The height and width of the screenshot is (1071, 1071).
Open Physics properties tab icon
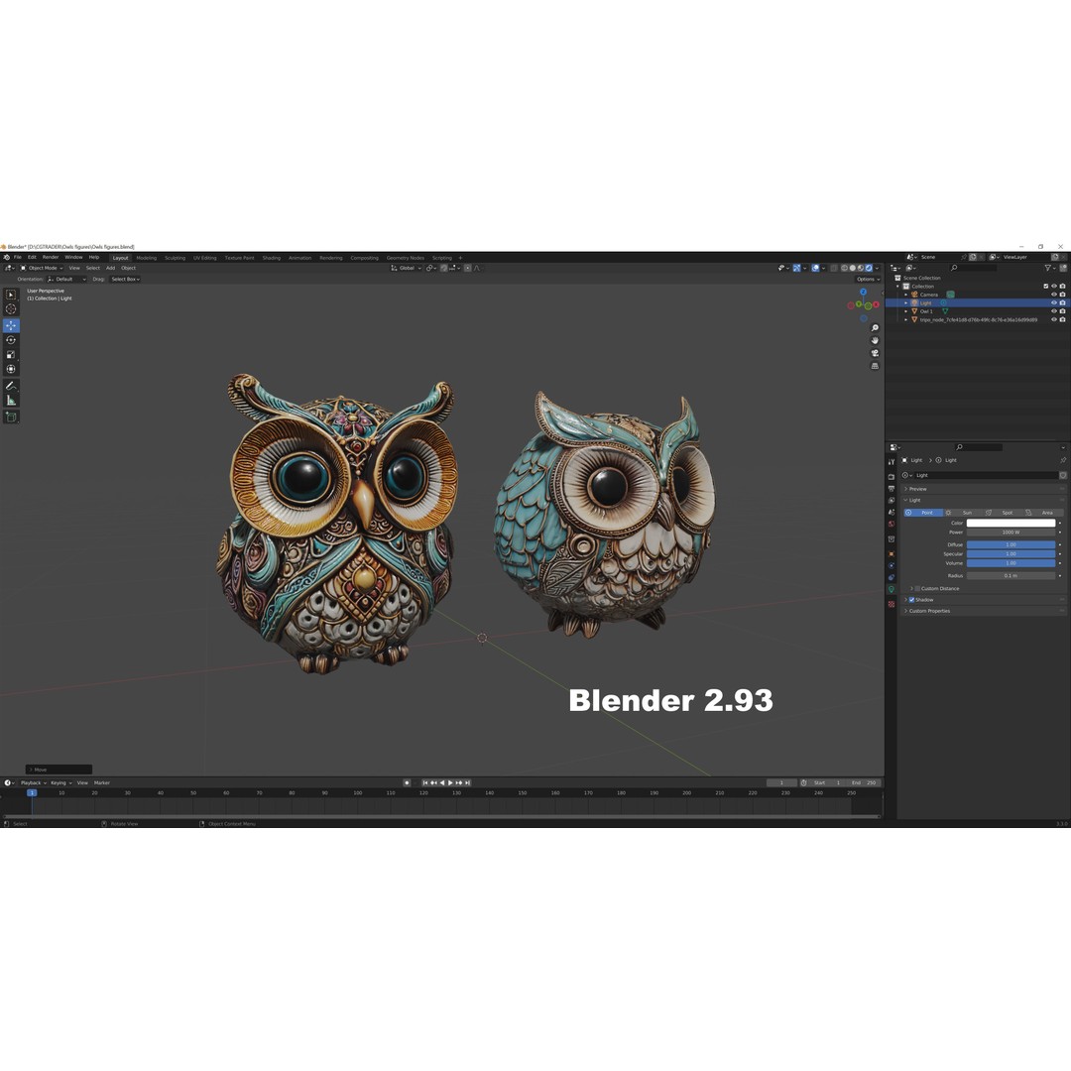click(892, 565)
